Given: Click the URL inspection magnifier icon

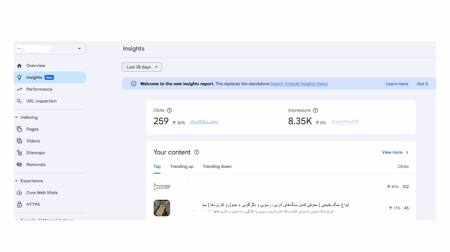Looking at the screenshot, I should pyautogui.click(x=19, y=101).
